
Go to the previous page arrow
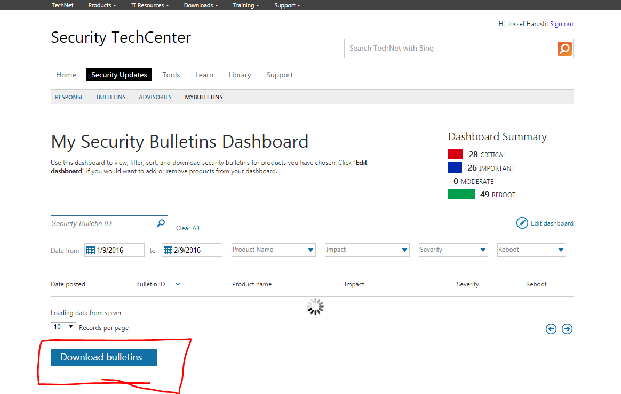(x=551, y=329)
